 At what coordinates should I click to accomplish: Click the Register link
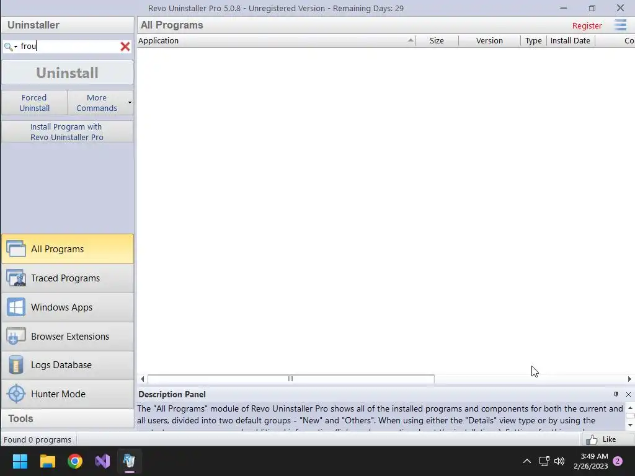[x=587, y=25]
